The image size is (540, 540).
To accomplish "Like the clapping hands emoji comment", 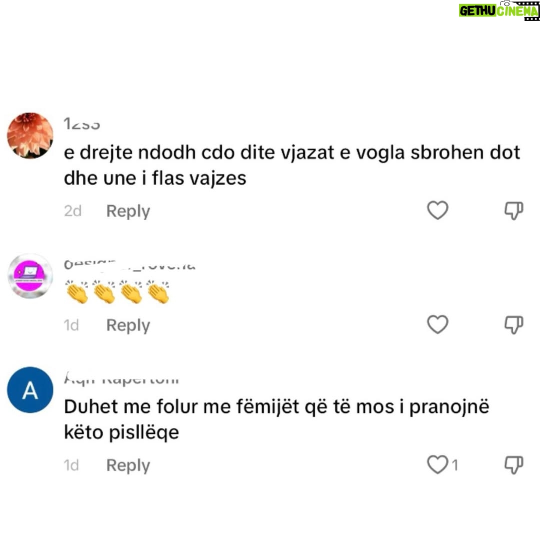I will click(437, 324).
